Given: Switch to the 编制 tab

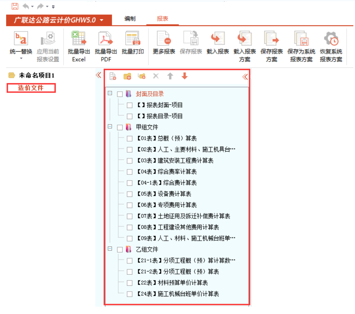Looking at the screenshot, I should click(x=130, y=19).
